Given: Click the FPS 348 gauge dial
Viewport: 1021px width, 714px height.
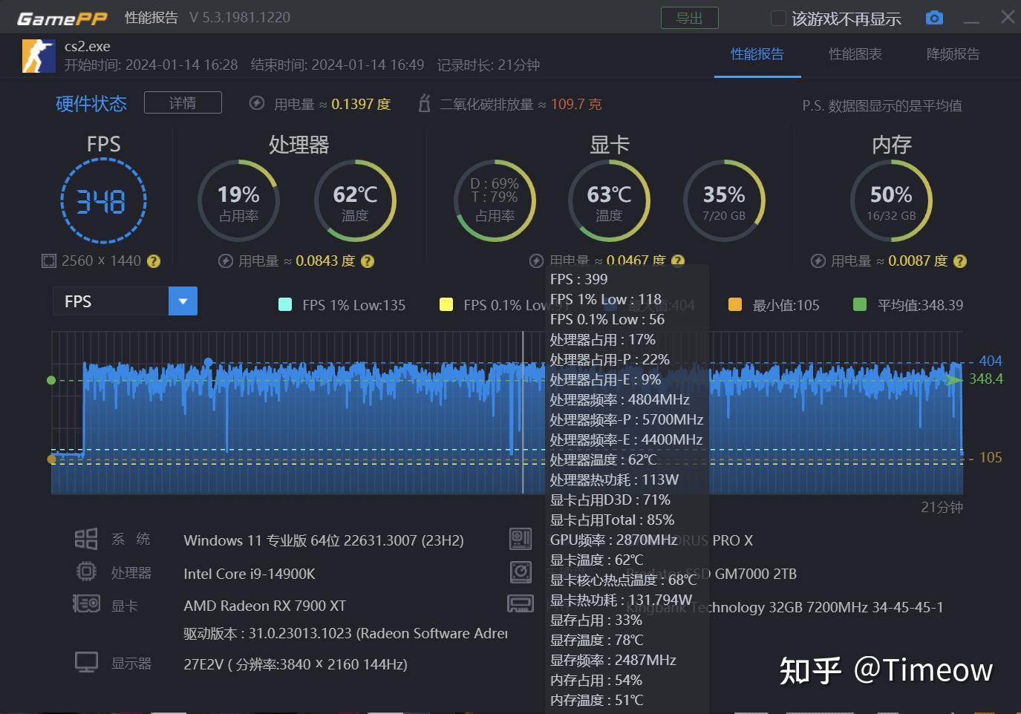Looking at the screenshot, I should (x=103, y=201).
